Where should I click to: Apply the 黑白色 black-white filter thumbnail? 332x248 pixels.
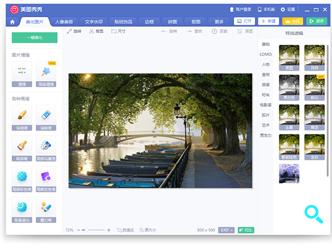pos(289,87)
